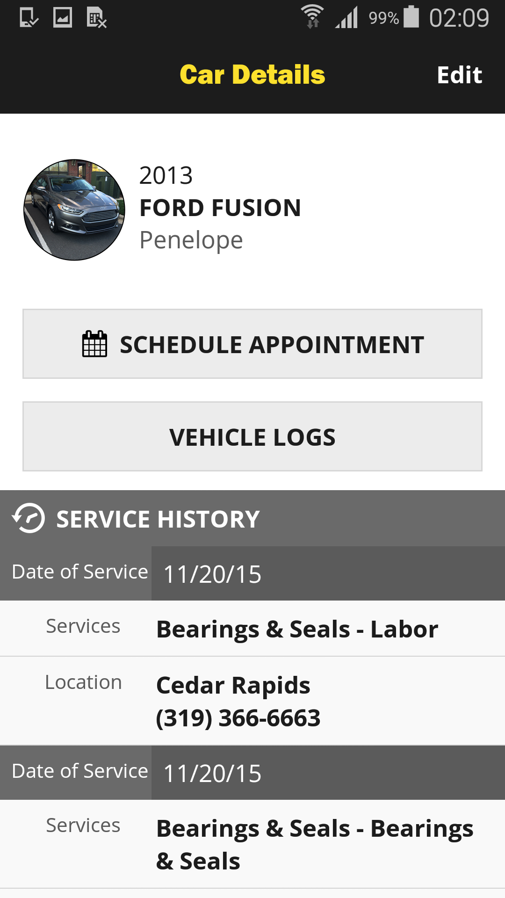Select the Cedar Rapids location name
Viewport: 505px width, 898px height.
click(x=233, y=685)
